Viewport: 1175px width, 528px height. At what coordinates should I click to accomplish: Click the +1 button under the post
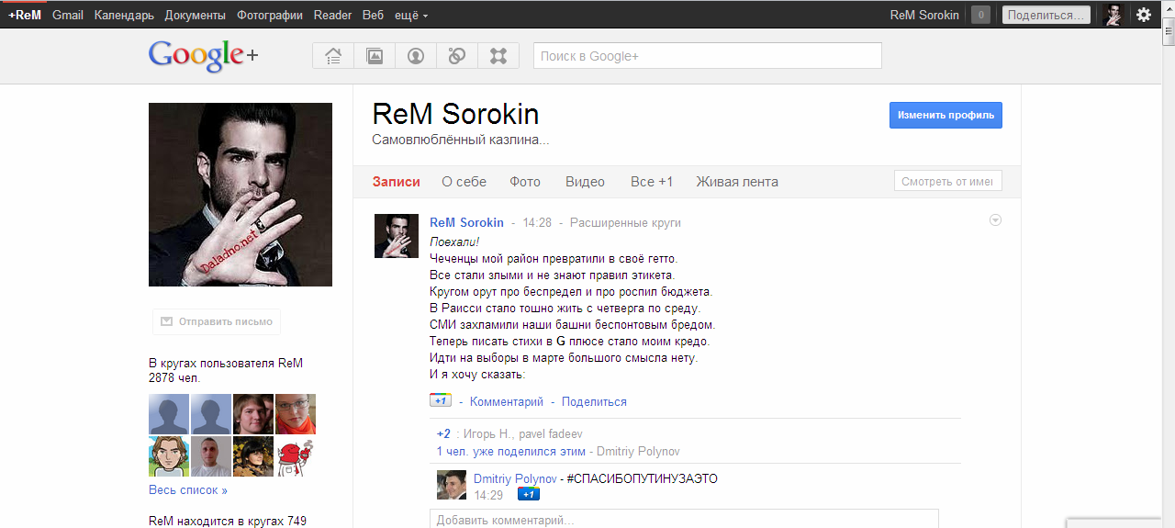(x=441, y=401)
